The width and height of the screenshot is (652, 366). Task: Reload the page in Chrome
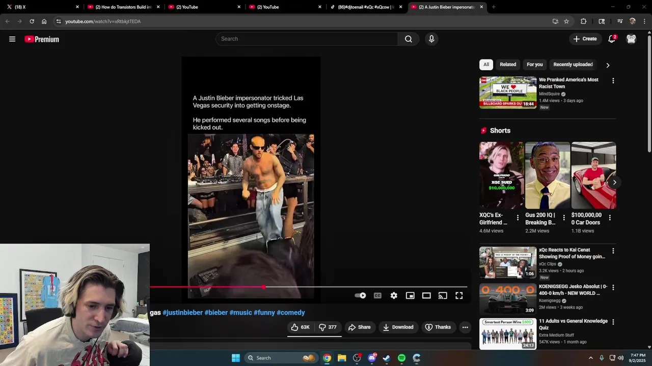tap(32, 21)
